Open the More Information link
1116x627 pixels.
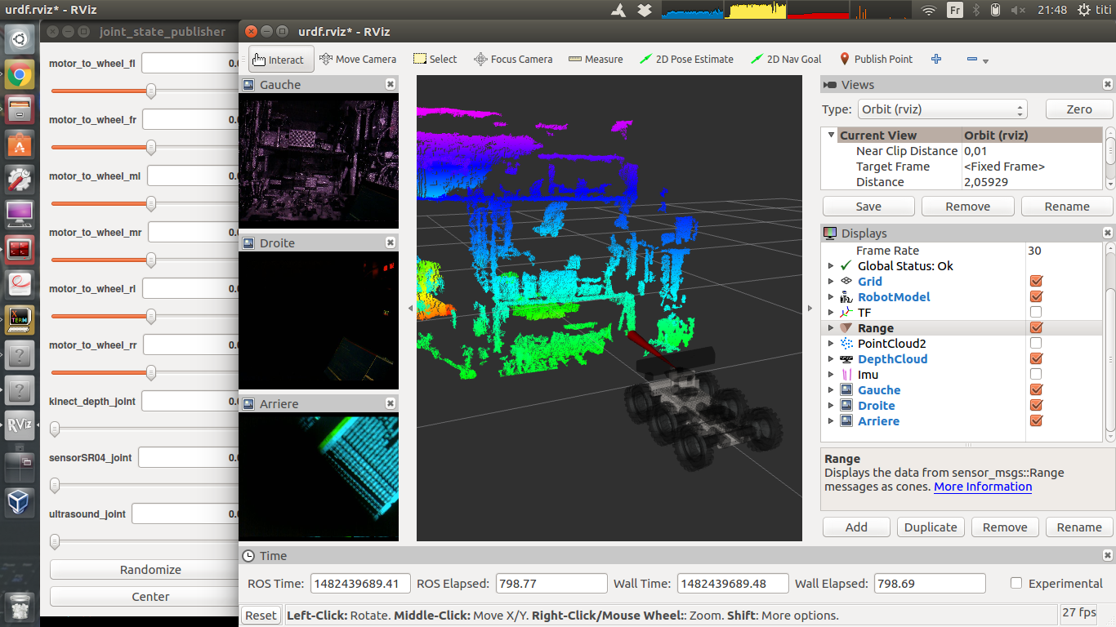pos(983,487)
